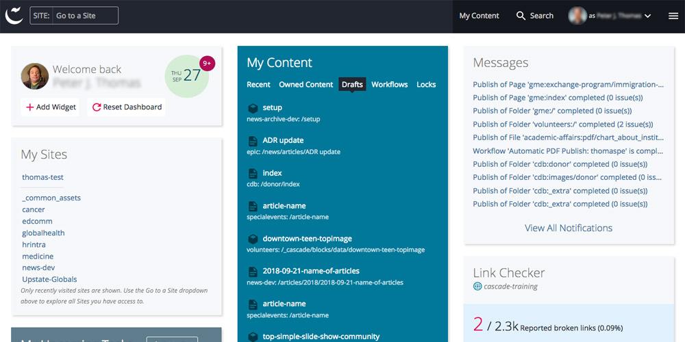The height and width of the screenshot is (342, 685).
Task: Open My Content in top bar
Action: pyautogui.click(x=479, y=16)
